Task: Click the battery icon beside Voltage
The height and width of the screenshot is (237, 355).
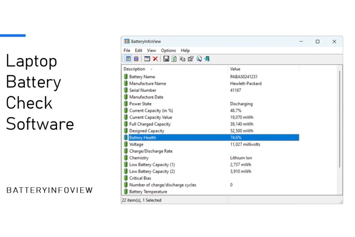Action: 126,144
